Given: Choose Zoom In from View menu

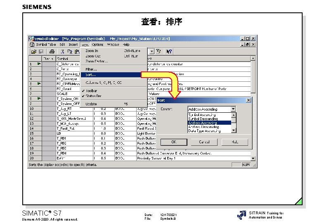Looking at the screenshot, I should [x=114, y=51].
